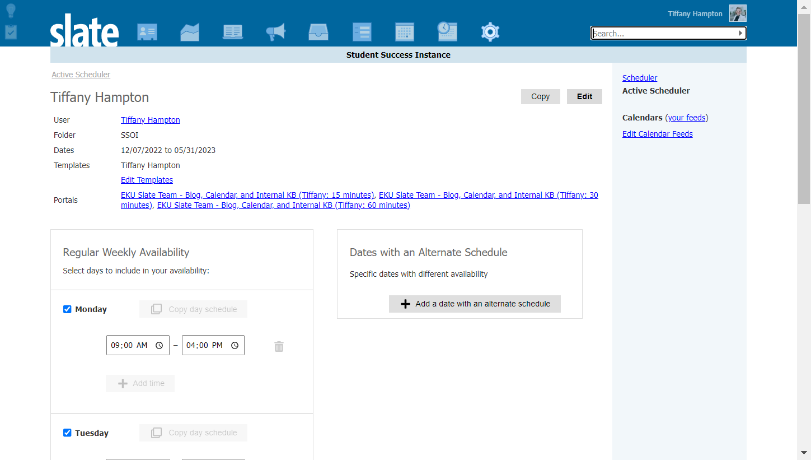Click the Copy button
Image resolution: width=811 pixels, height=460 pixels.
pyautogui.click(x=541, y=96)
